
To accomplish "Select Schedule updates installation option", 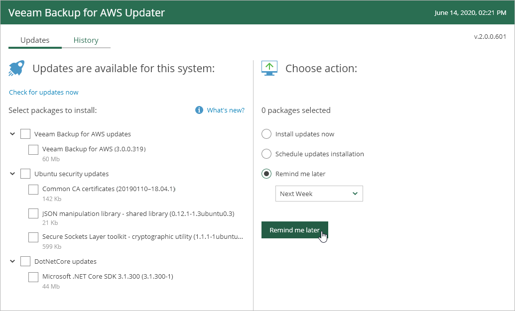I will (x=266, y=154).
